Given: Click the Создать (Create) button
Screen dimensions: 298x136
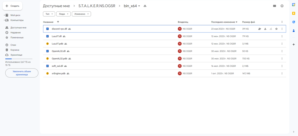Looking at the screenshot, I should coord(12,6).
